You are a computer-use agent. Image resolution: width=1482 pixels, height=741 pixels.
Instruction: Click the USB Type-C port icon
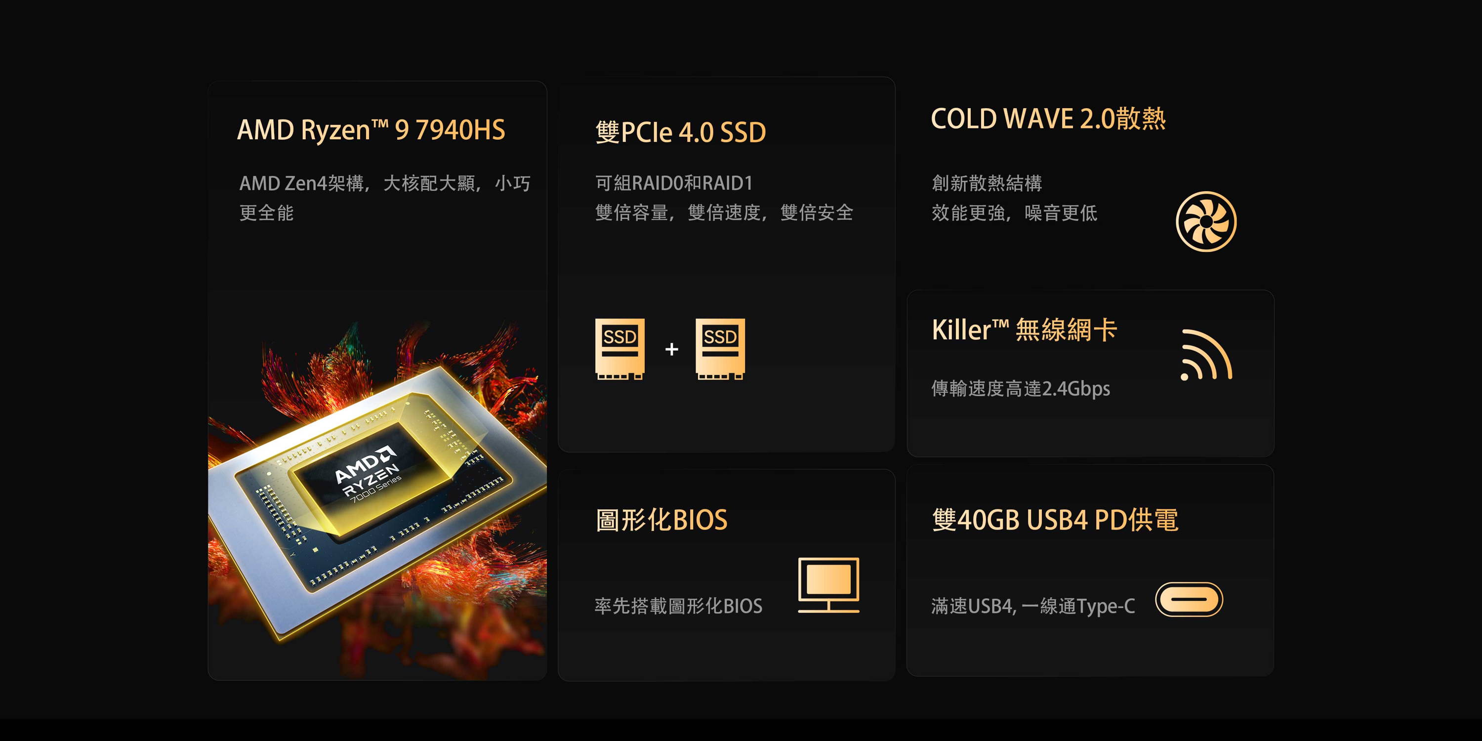(1189, 600)
